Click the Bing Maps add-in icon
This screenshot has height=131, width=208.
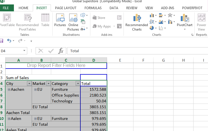pyautogui.click(x=119, y=17)
